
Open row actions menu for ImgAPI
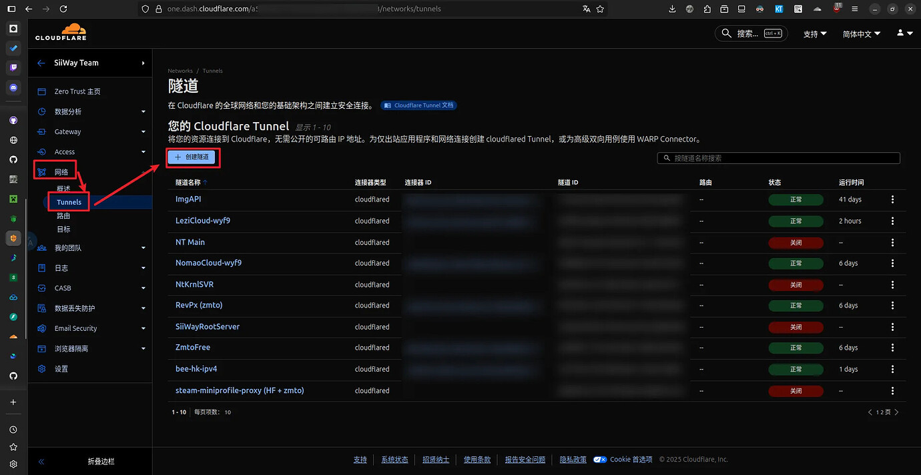(892, 199)
